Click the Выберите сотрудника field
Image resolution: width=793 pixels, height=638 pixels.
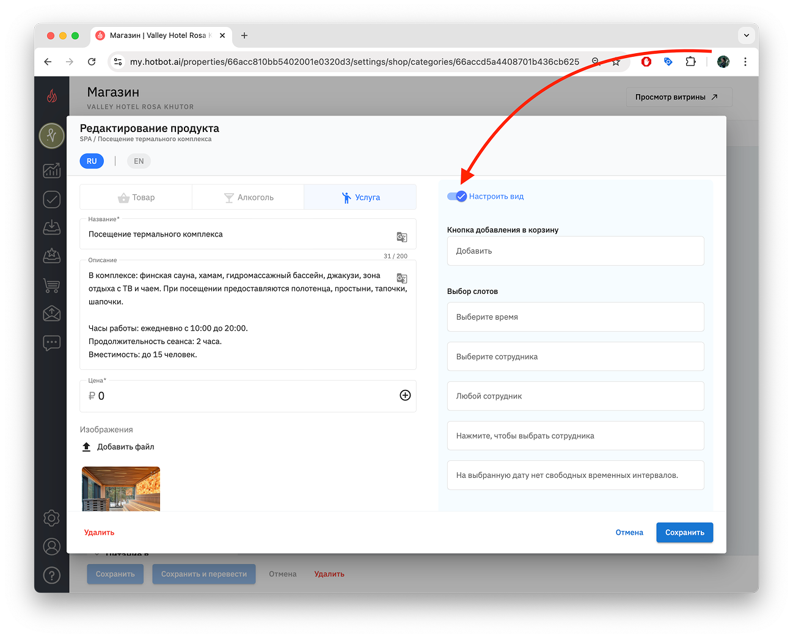coord(576,356)
